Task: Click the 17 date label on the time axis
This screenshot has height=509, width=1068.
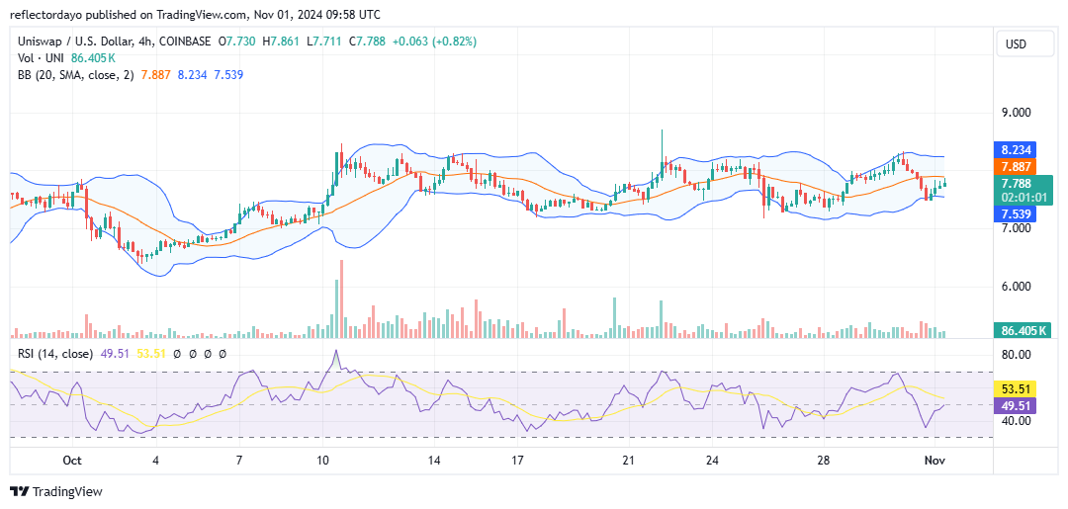Action: pos(517,460)
